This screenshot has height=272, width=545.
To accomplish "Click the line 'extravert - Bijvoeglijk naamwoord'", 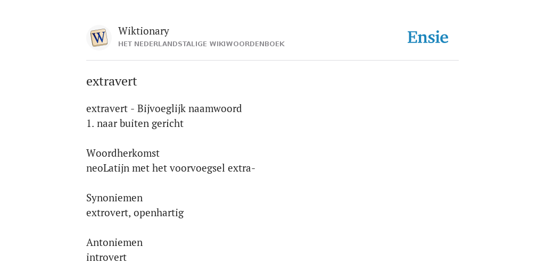I will click(x=164, y=108).
